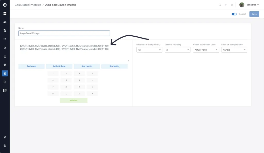Click the Name input field
The image size is (264, 153).
tap(64, 33)
